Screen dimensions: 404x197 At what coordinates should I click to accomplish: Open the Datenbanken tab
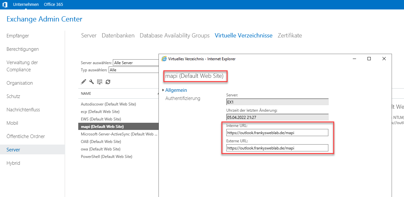118,35
